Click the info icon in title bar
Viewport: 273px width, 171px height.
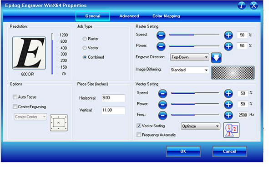(242, 5)
